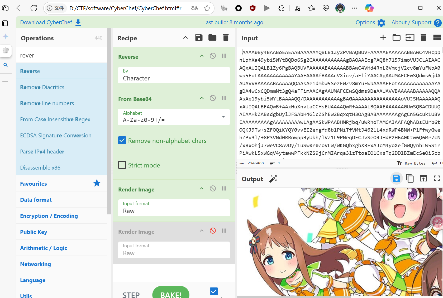Clear the input with the trash icon

tap(423, 38)
